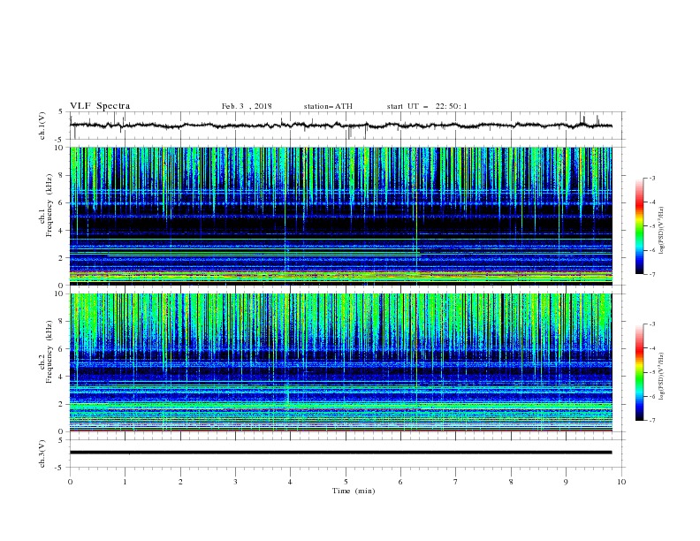Click time axis tick label "2"
Viewport: 700px width, 541px height.
[x=180, y=482]
